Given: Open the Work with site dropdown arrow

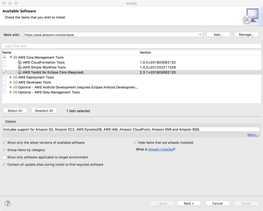Looking at the screenshot, I should tap(200, 35).
